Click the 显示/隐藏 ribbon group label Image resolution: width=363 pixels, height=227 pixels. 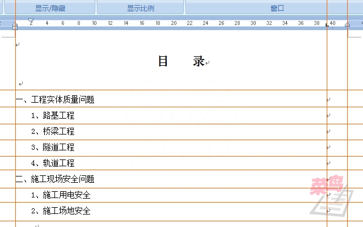pyautogui.click(x=50, y=9)
